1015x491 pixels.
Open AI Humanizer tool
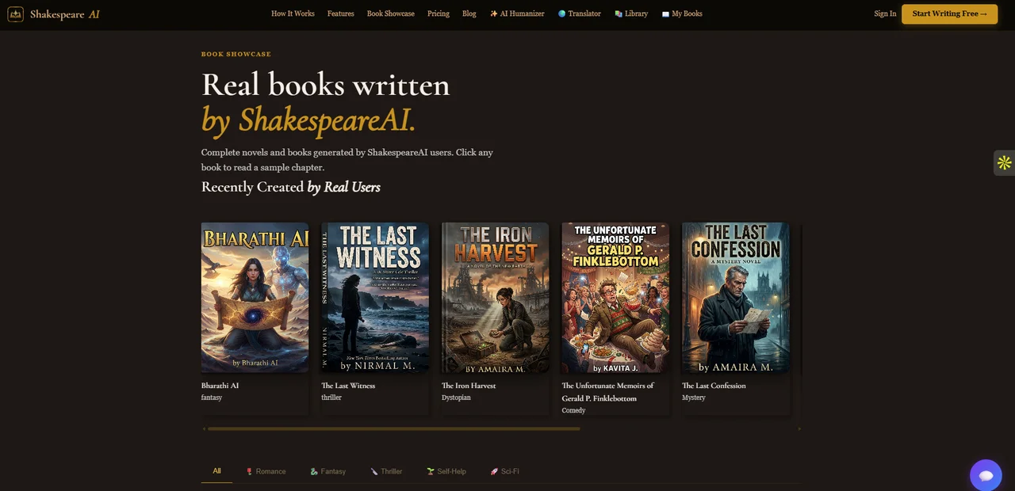tap(517, 13)
